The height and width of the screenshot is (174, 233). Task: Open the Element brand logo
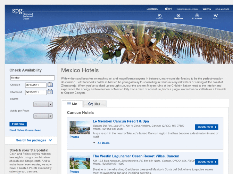[x=160, y=16]
